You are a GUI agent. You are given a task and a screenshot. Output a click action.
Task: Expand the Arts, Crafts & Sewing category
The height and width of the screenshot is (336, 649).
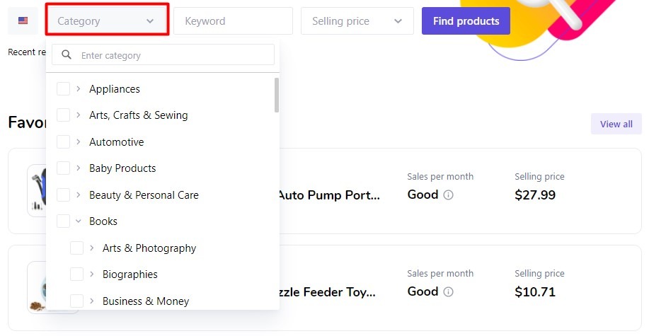[79, 115]
